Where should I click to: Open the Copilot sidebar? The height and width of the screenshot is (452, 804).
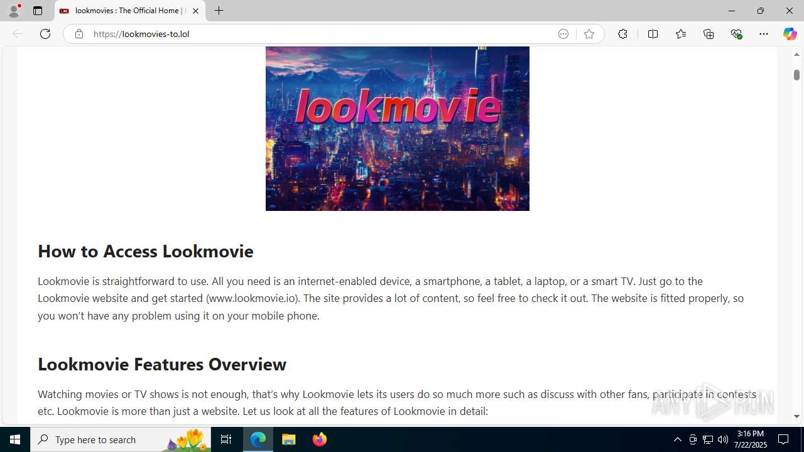pos(790,34)
